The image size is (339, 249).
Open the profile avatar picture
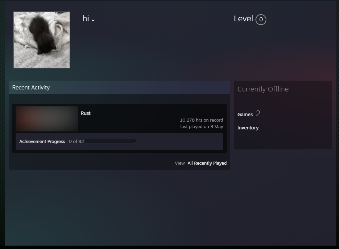41,40
